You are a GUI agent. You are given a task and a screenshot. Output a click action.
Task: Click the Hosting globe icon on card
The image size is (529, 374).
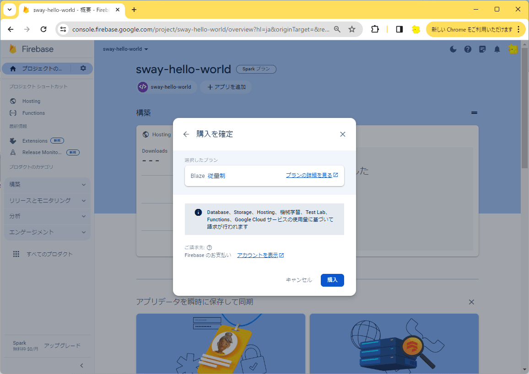146,134
